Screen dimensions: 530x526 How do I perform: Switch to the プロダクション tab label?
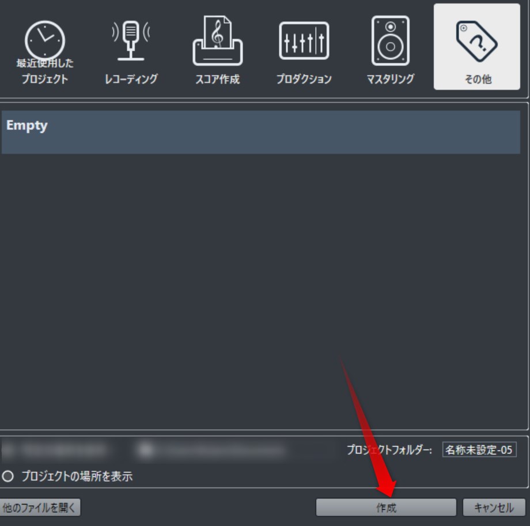pos(304,79)
